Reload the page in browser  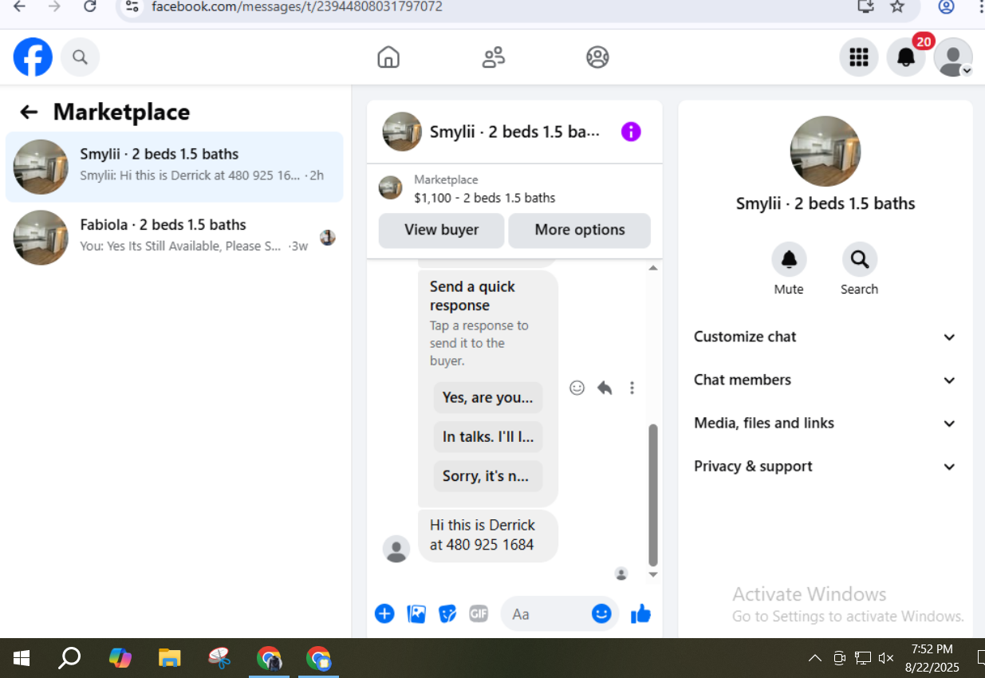(90, 6)
